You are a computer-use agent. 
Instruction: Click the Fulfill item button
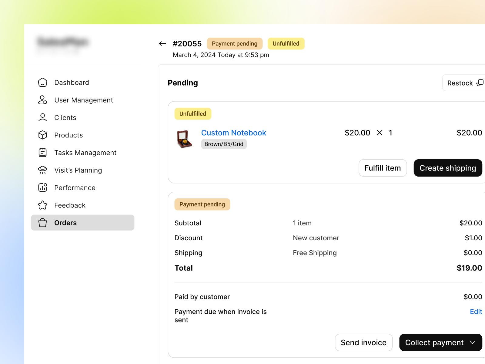pos(383,168)
